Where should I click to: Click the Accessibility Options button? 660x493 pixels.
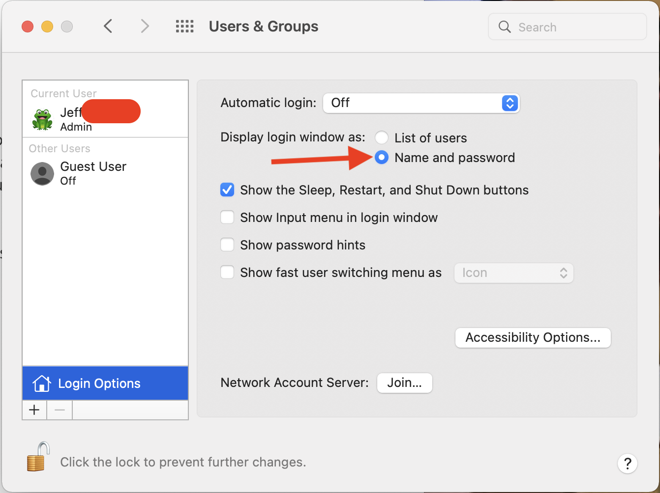533,338
